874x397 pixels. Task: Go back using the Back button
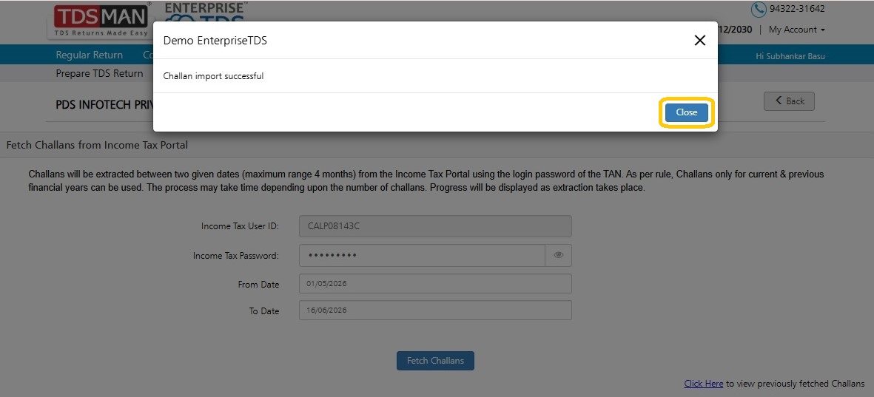(789, 101)
